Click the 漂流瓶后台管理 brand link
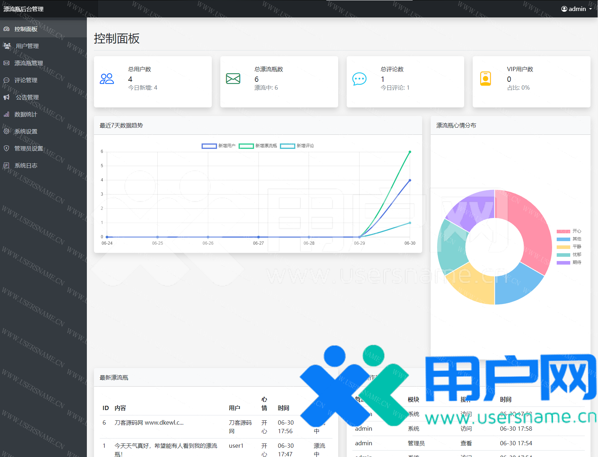 (23, 9)
